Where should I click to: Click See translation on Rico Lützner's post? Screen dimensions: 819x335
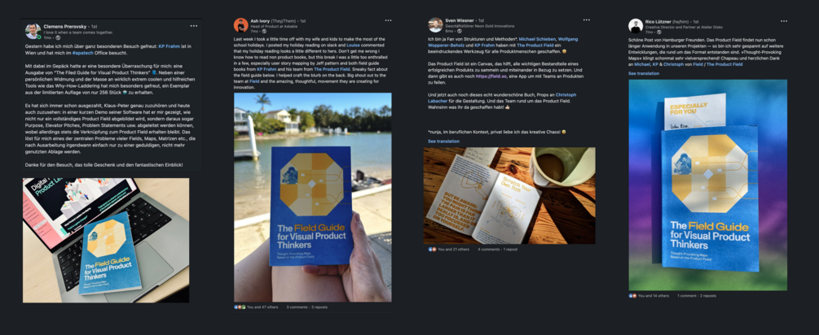pos(644,73)
